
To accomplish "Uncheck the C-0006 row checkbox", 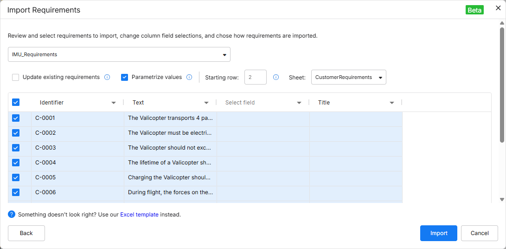I will click(16, 192).
